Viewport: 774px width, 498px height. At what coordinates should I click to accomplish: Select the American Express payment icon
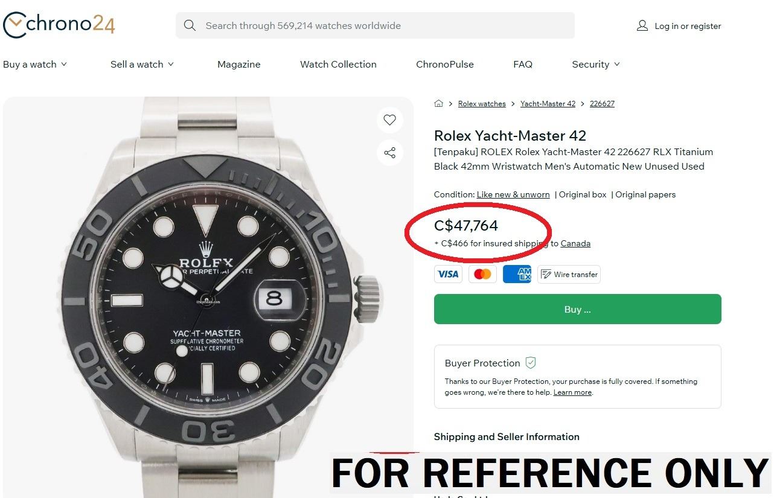(517, 274)
